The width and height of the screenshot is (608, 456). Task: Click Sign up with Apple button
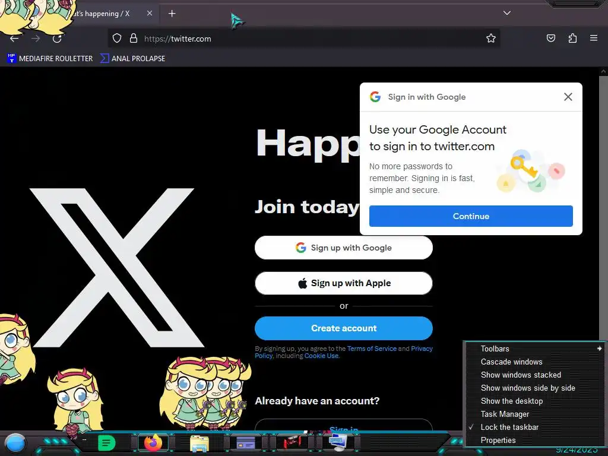[344, 283]
